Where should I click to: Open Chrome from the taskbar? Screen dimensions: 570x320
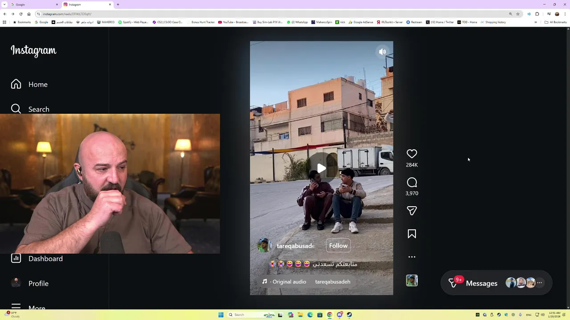pos(330,315)
